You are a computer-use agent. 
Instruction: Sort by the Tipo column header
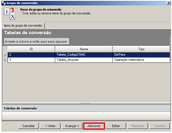coord(141,49)
